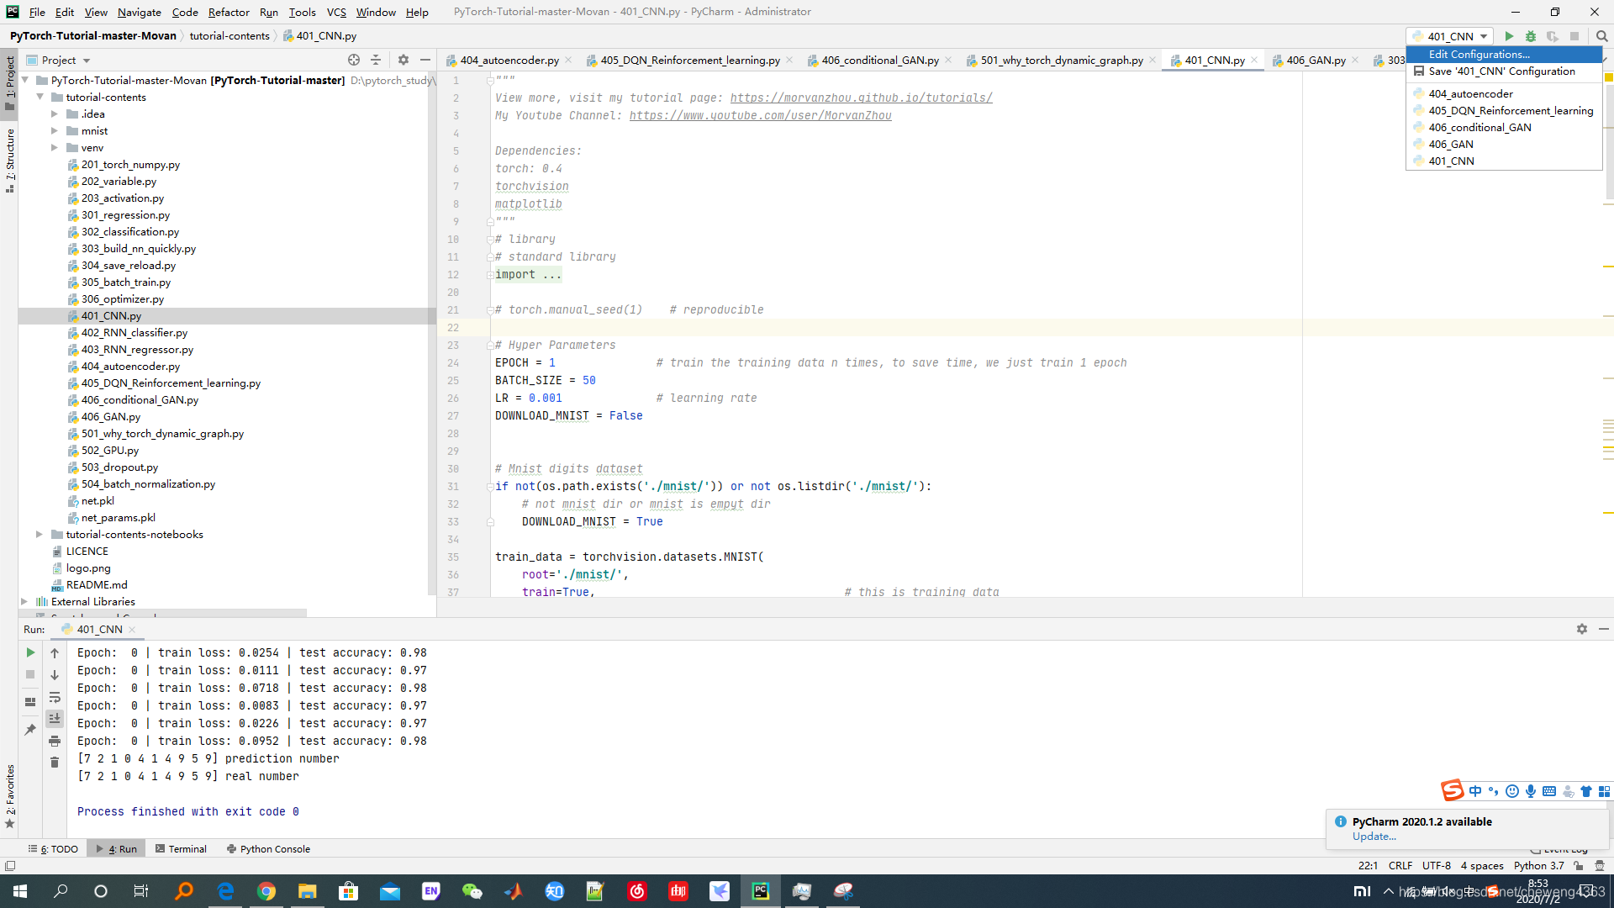Run with coverage from the main toolbar
The height and width of the screenshot is (908, 1614).
tap(1553, 36)
